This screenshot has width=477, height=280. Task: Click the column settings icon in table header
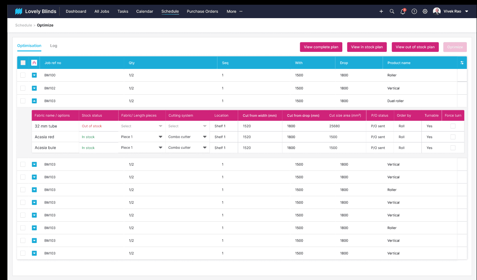(462, 63)
